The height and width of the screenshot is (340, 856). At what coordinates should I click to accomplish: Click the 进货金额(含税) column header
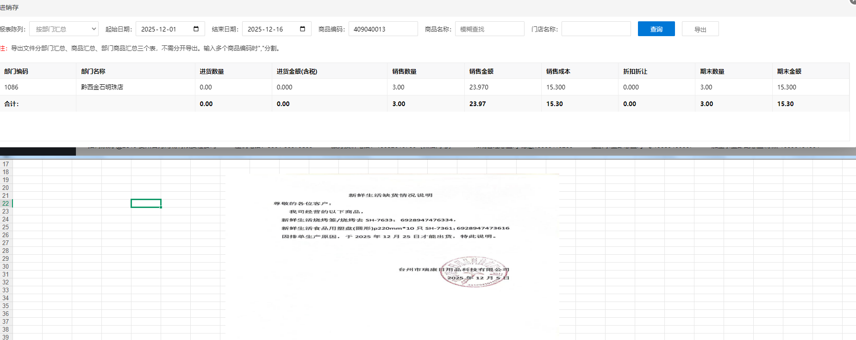click(x=297, y=71)
